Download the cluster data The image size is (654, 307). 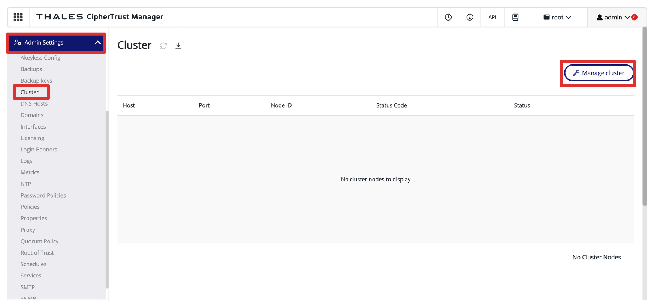point(178,46)
